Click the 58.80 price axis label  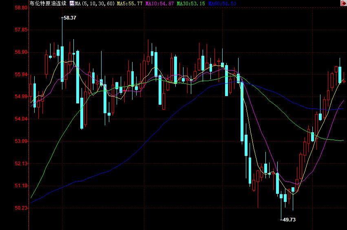pos(21,8)
